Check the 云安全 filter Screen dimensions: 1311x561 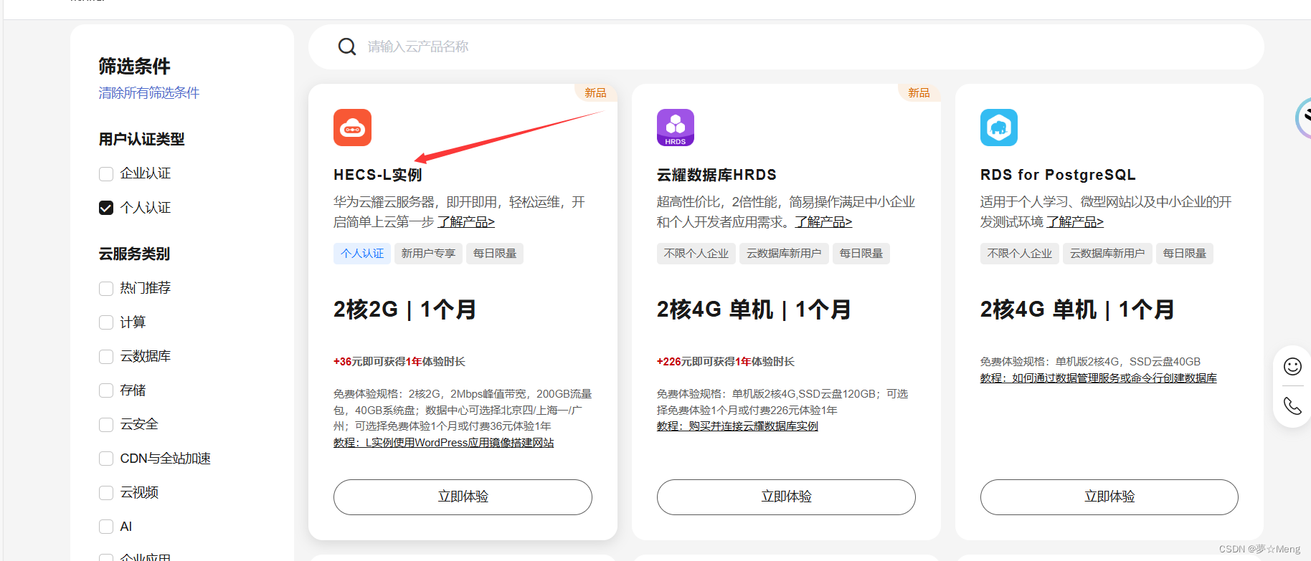click(106, 425)
